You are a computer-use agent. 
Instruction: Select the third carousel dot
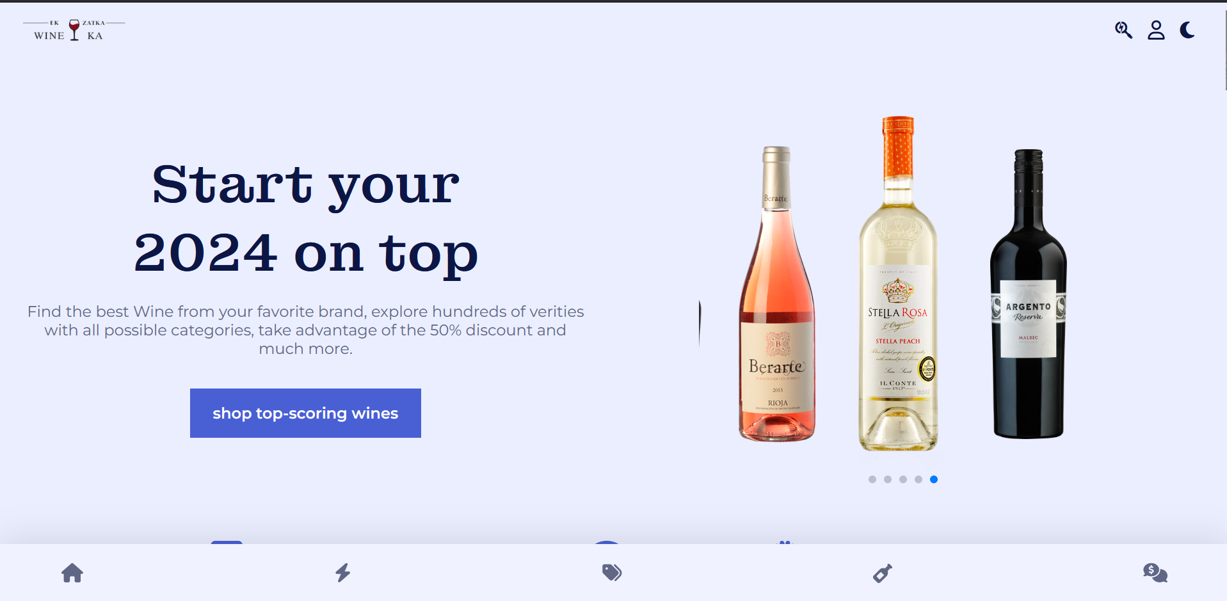tap(903, 479)
